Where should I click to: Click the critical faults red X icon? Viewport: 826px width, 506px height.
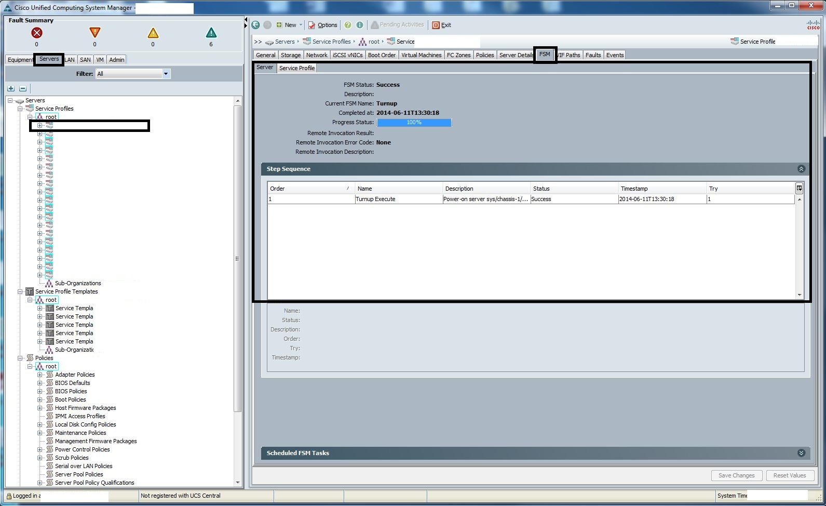coord(36,33)
